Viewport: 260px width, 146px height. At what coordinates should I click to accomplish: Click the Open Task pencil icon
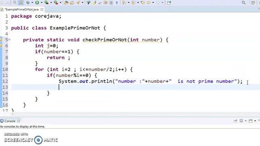tap(78, 2)
